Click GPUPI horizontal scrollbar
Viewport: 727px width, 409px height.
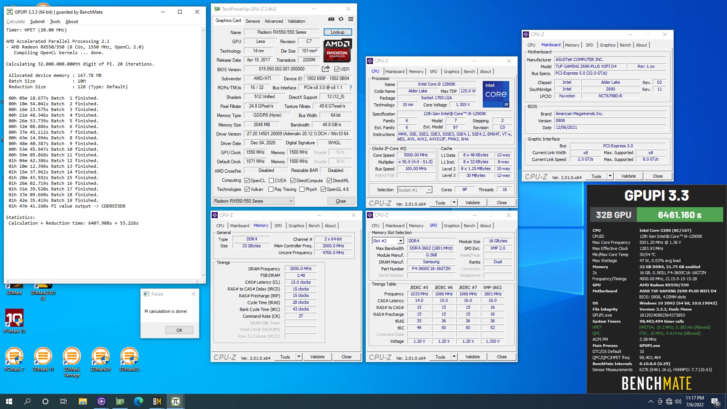click(x=102, y=281)
